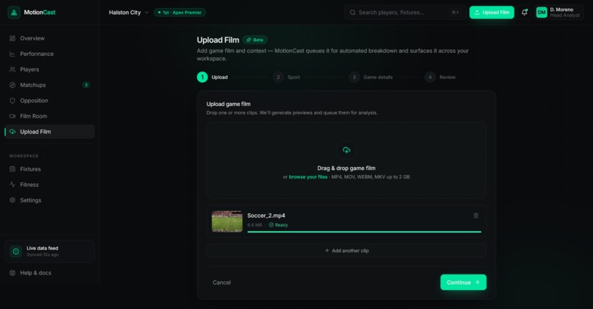Open Film Room from sidebar

49,116
